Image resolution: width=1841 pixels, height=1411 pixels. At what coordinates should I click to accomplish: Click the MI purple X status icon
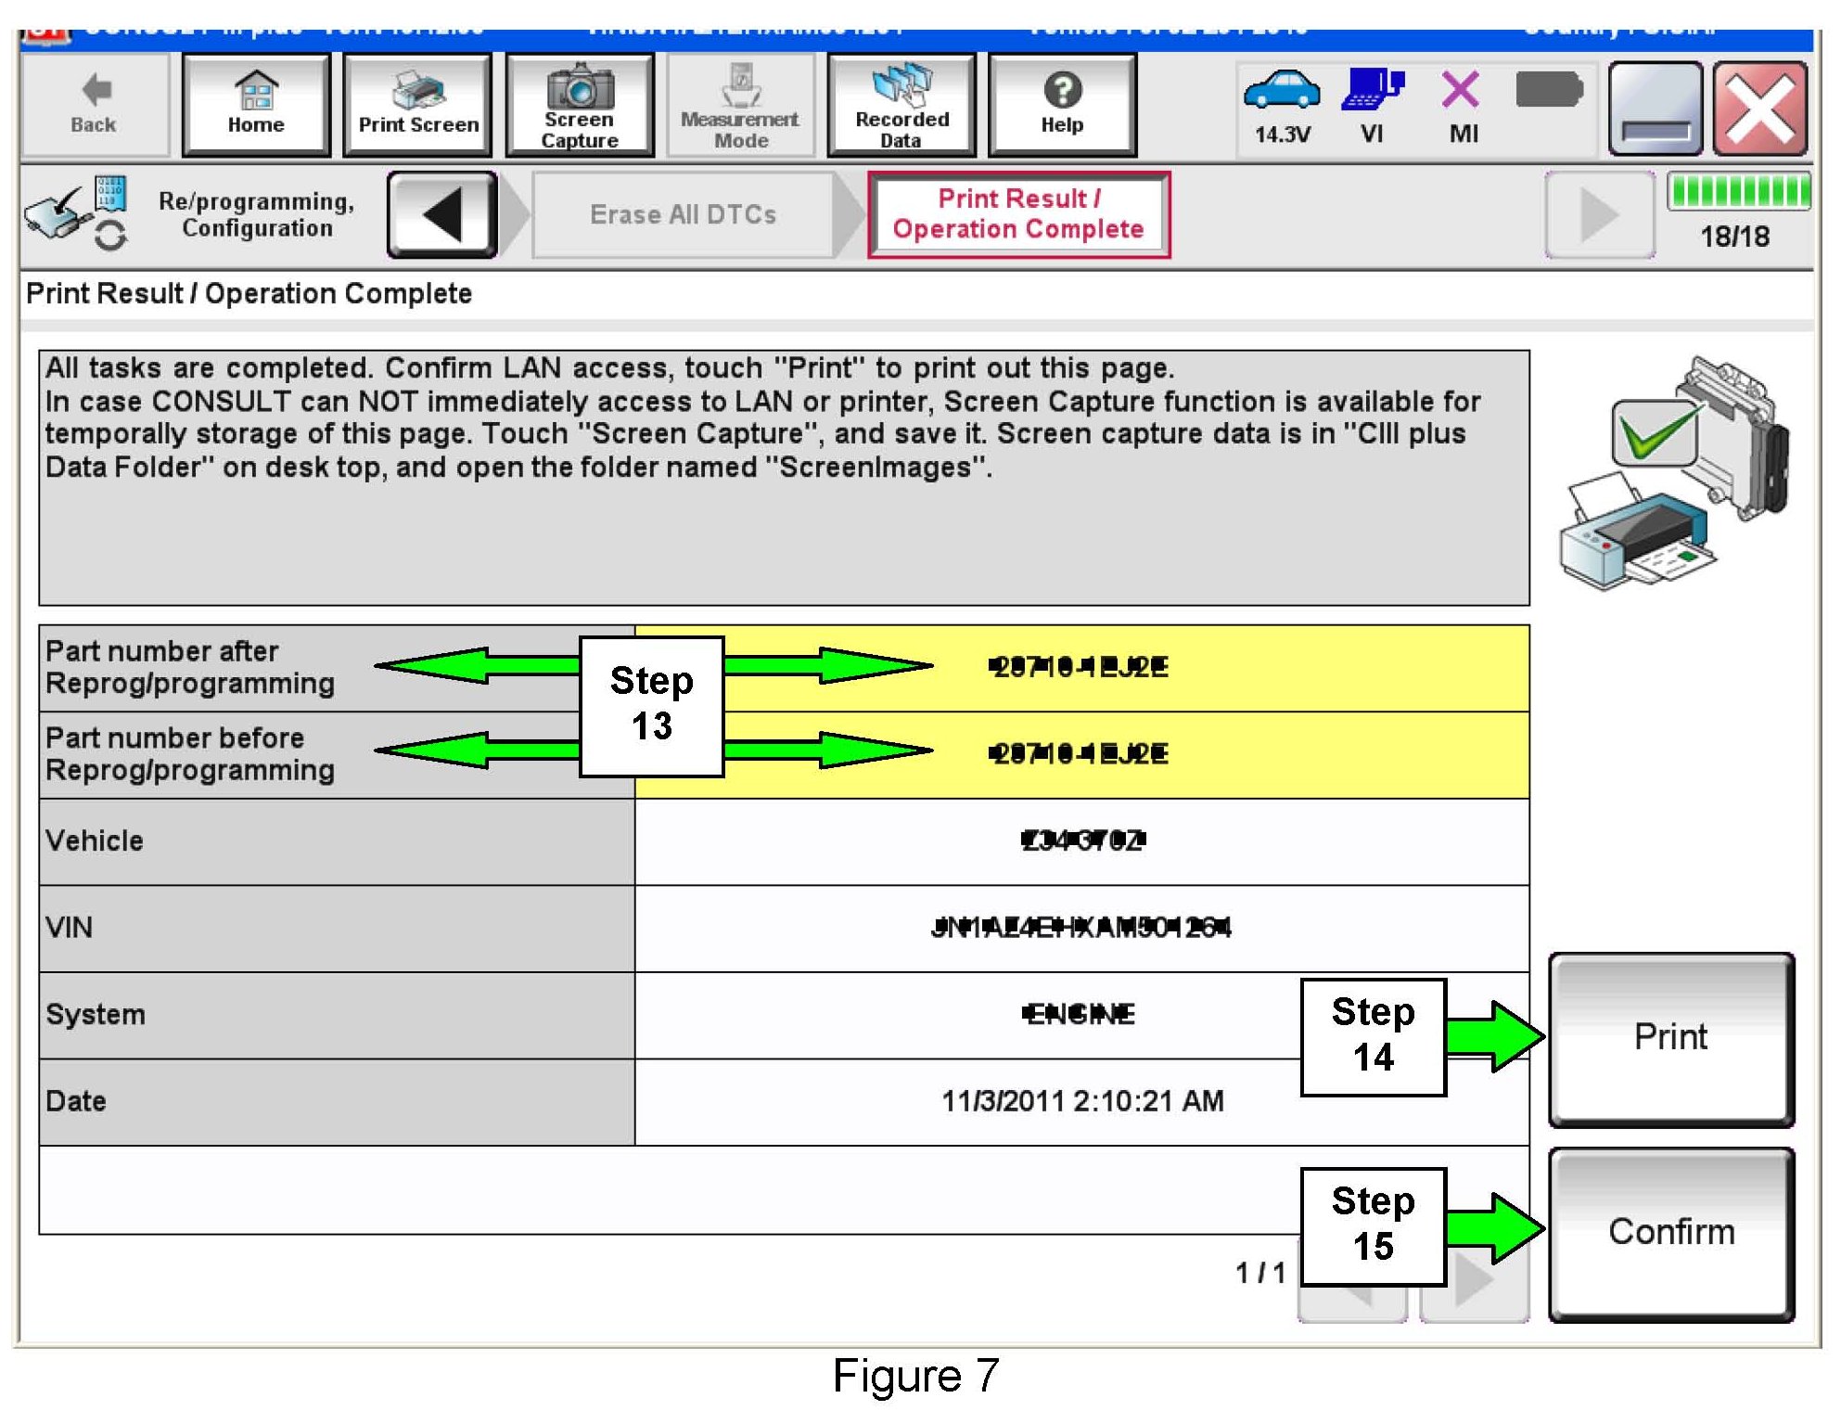coord(1461,91)
